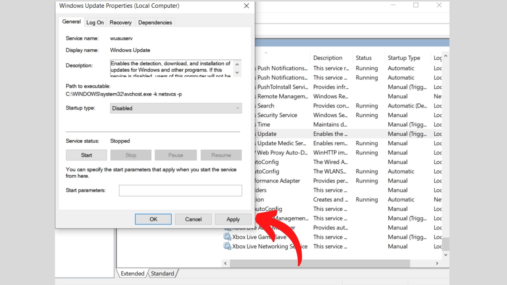
Task: Select the formance Adapter service row
Action: pyautogui.click(x=348, y=181)
